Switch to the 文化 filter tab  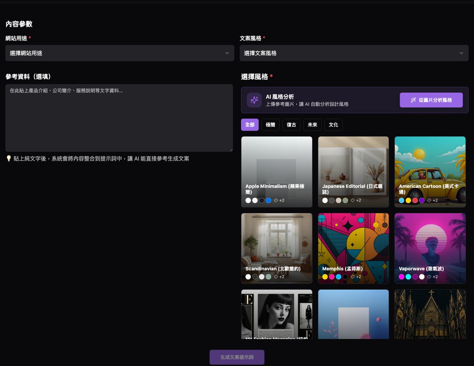point(333,125)
